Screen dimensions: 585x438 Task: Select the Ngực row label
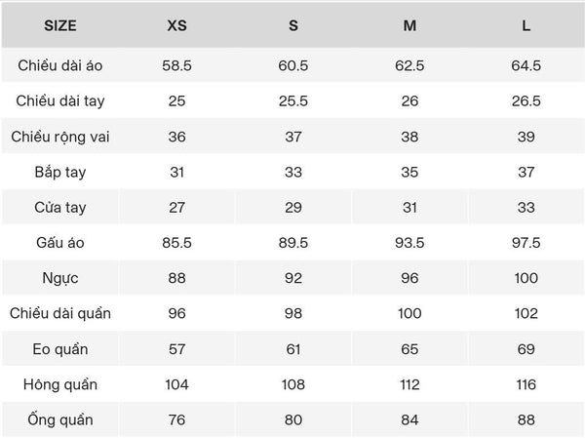59,278
